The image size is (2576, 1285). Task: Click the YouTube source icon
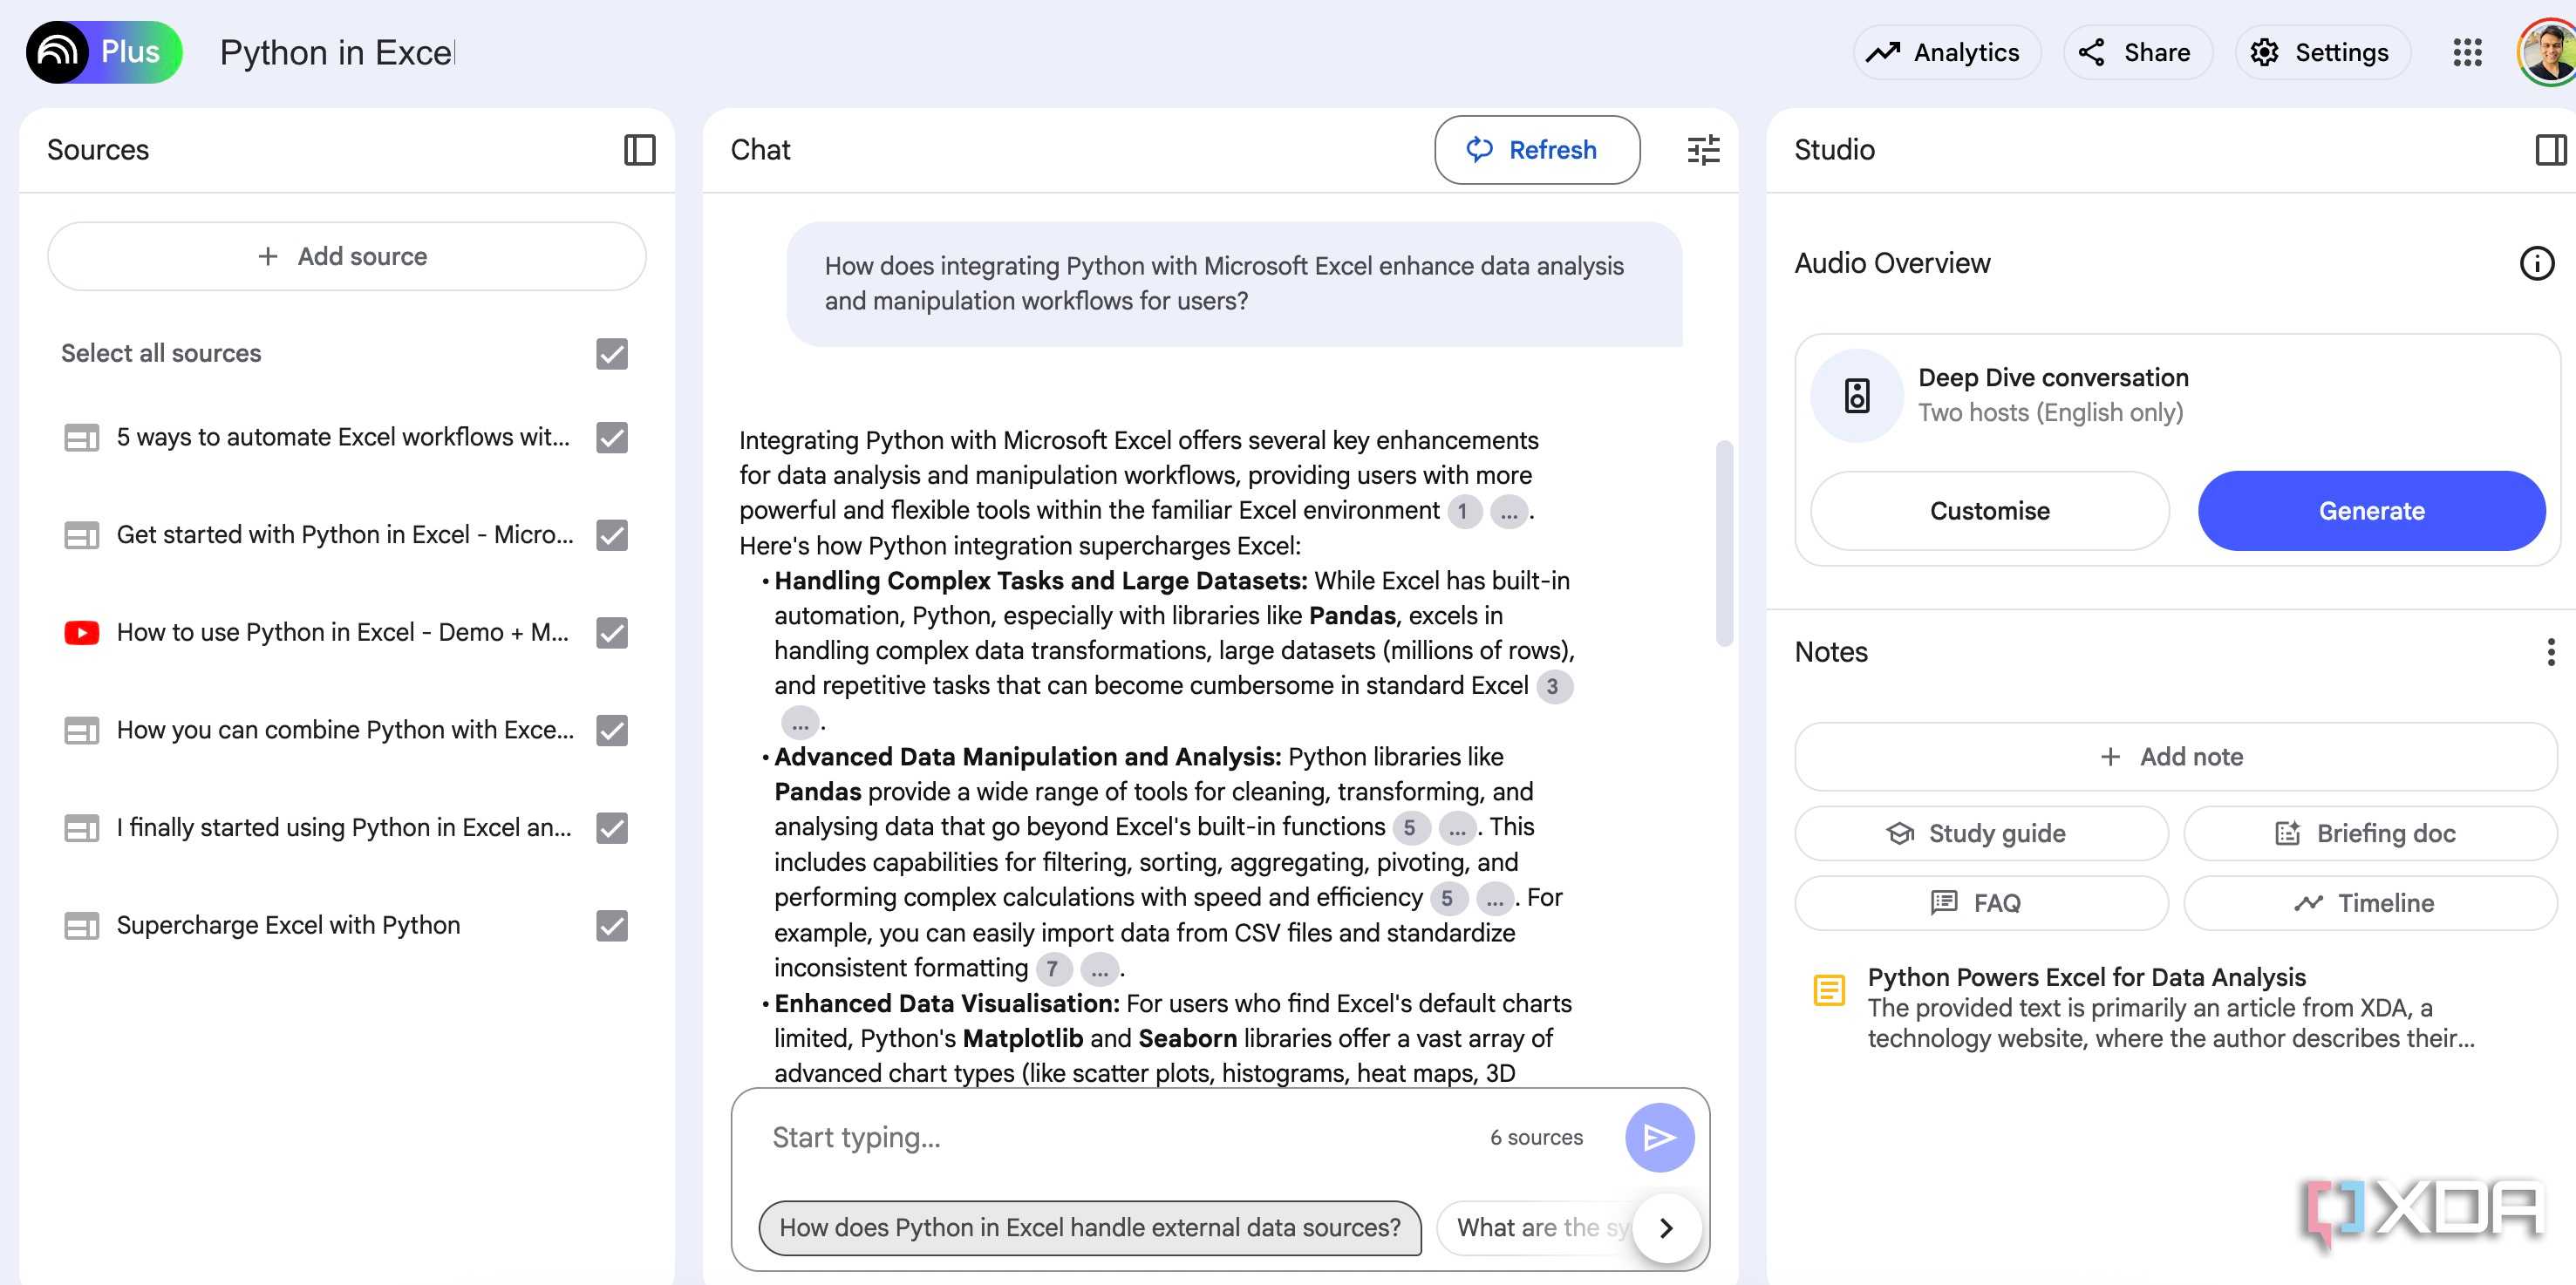pos(81,633)
